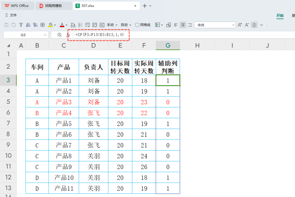Image resolution: width=295 pixels, height=197 pixels.
Task: Toggle center alignment in the toolbar
Action: [x=183, y=25]
